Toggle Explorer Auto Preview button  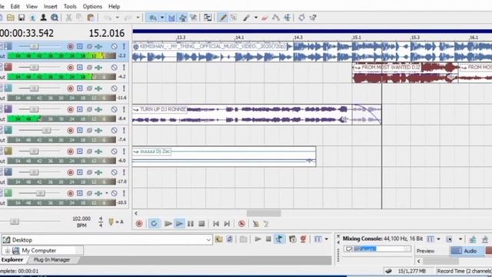click(x=279, y=239)
